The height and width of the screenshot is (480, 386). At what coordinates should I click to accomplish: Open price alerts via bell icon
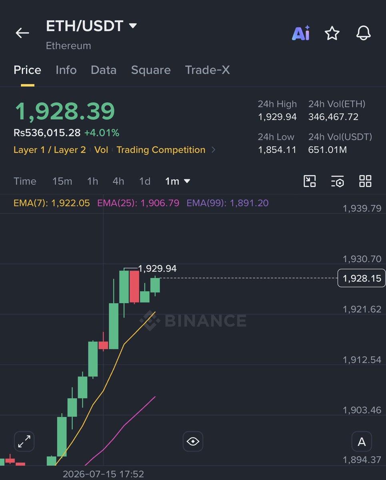(x=364, y=33)
